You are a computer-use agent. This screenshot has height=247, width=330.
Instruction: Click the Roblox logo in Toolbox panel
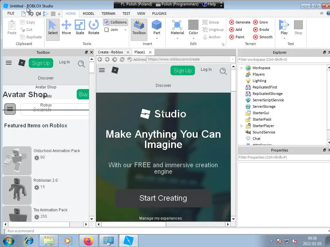tap(22, 63)
